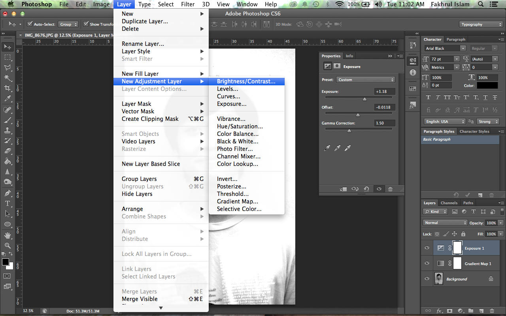Select the Clone Stamp tool

click(8, 130)
